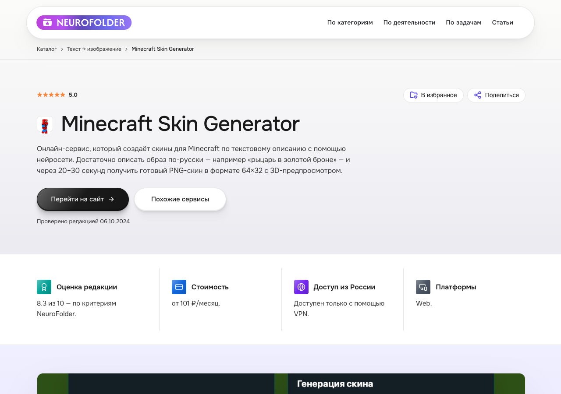Image resolution: width=561 pixels, height=394 pixels.
Task: Click the Minecraft skin character icon
Action: (45, 125)
